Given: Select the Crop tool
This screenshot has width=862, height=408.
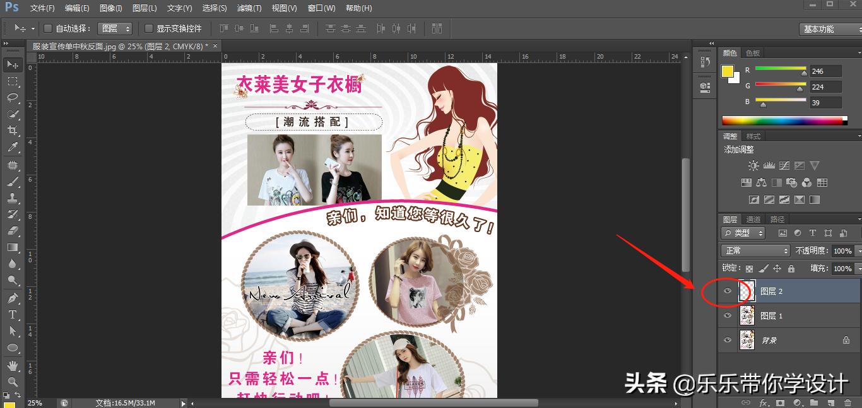Looking at the screenshot, I should point(12,131).
